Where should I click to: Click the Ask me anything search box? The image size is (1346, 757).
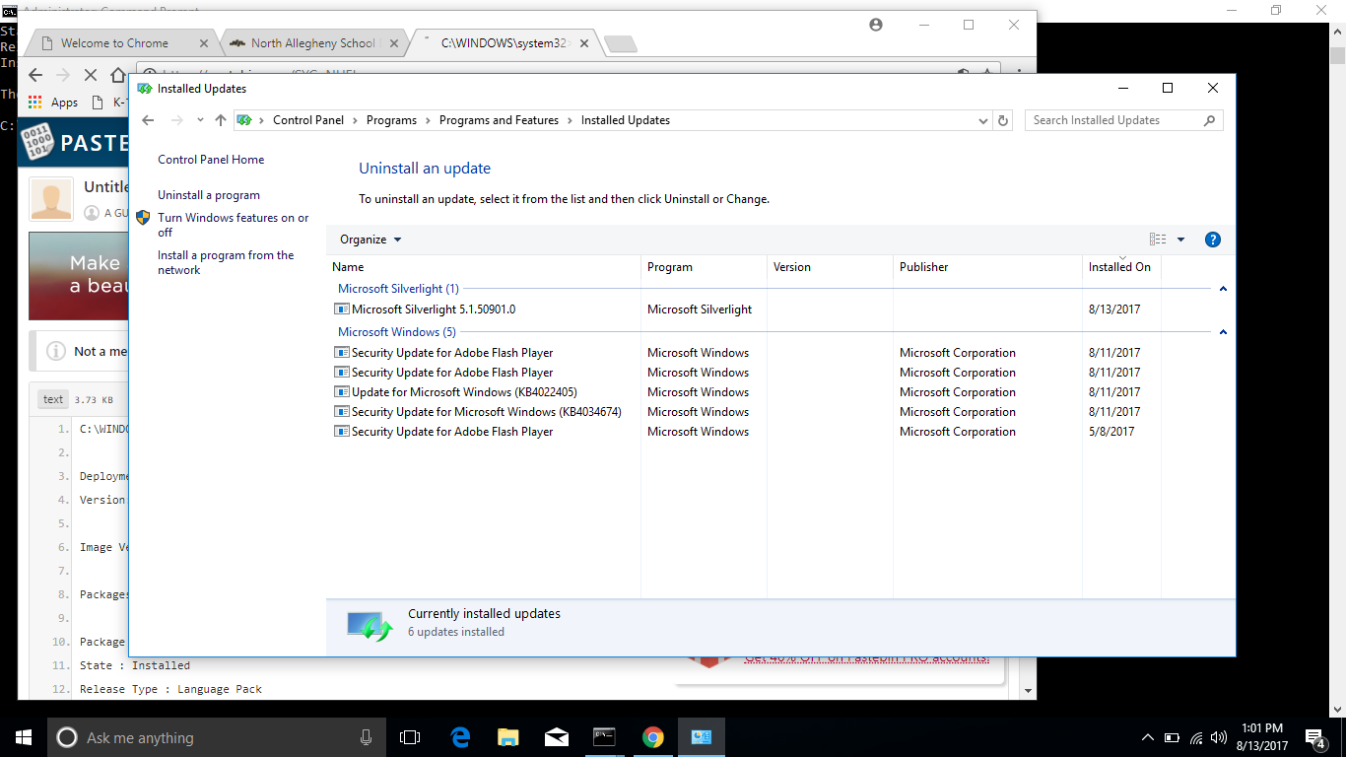215,737
